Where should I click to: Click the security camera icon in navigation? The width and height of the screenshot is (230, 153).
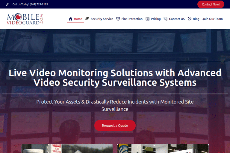point(87,19)
